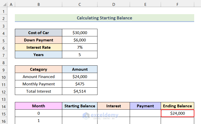Select the 'Ending Balance' header cell
This screenshot has height=124, width=201.
(177, 106)
